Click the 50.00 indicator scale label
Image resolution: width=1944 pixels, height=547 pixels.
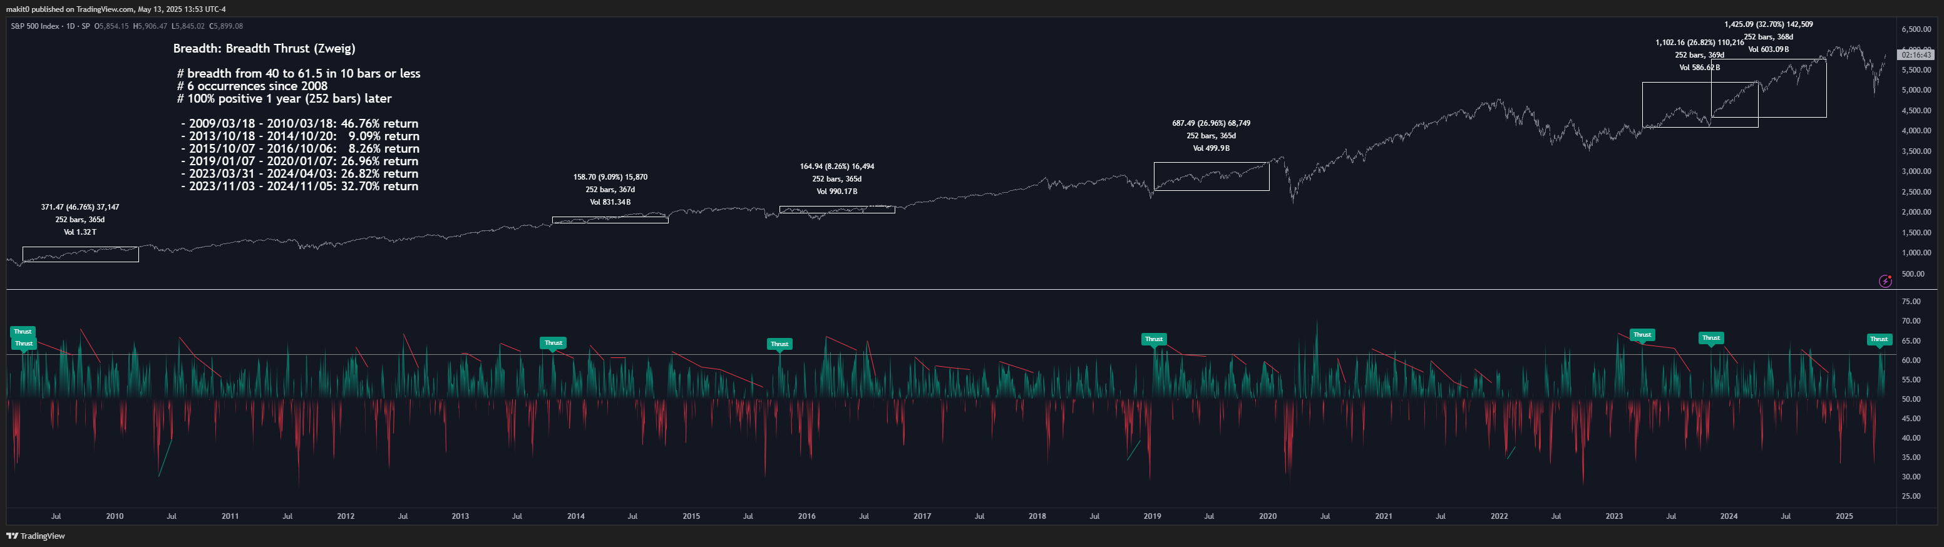pyautogui.click(x=1911, y=399)
